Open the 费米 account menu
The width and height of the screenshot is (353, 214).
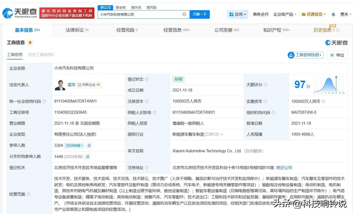point(346,14)
